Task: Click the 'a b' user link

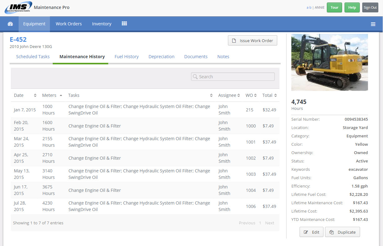Action: (x=309, y=7)
